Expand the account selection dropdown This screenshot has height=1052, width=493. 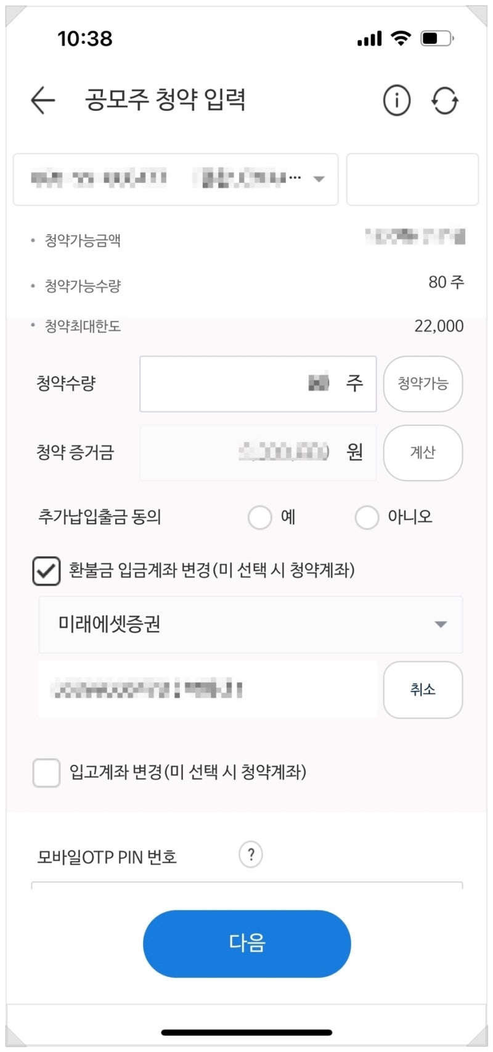tap(176, 179)
